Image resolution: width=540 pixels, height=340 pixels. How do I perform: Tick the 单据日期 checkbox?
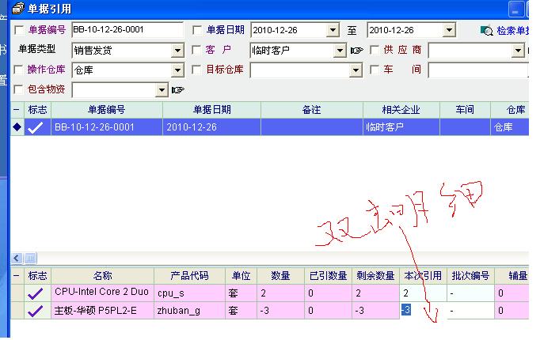(198, 30)
